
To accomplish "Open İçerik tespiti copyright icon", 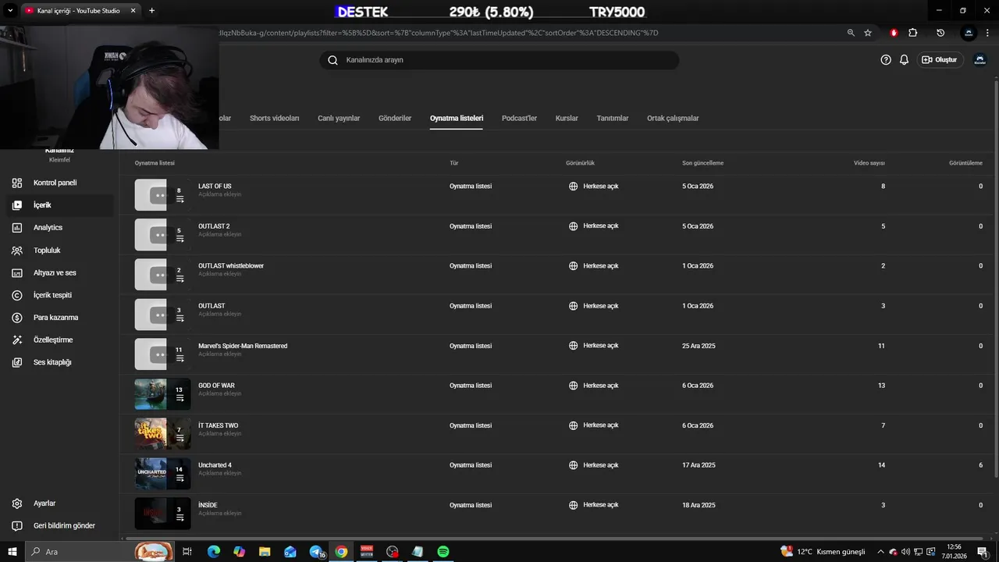I will [17, 295].
